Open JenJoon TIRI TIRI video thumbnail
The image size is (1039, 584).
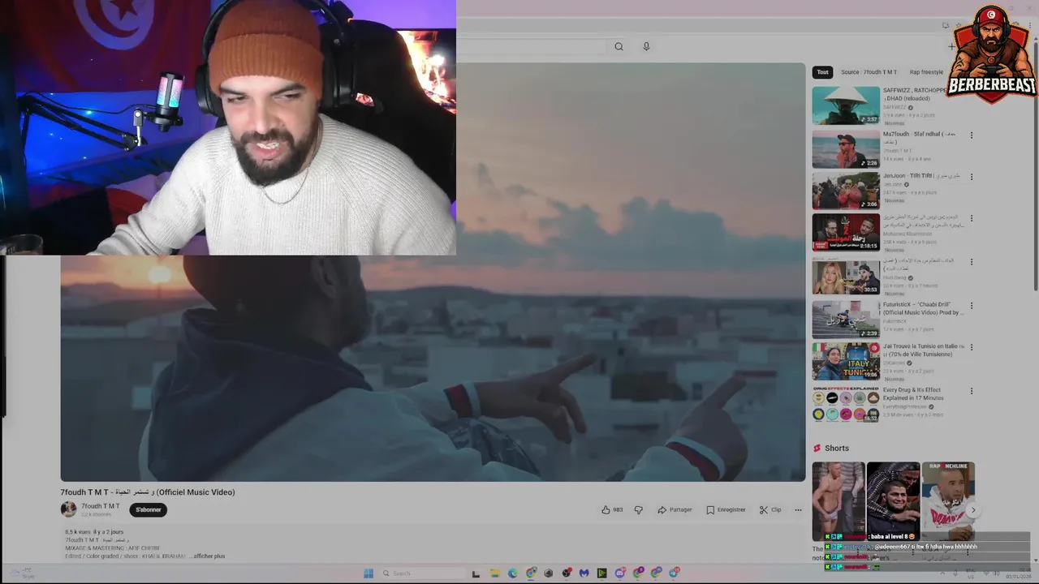(x=846, y=191)
